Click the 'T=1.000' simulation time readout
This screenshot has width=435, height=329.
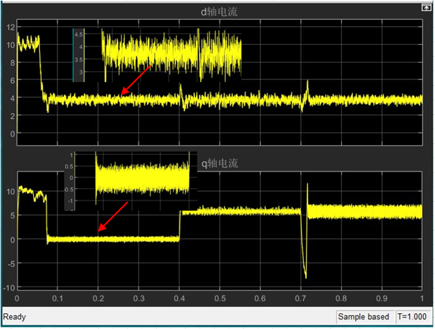point(412,317)
